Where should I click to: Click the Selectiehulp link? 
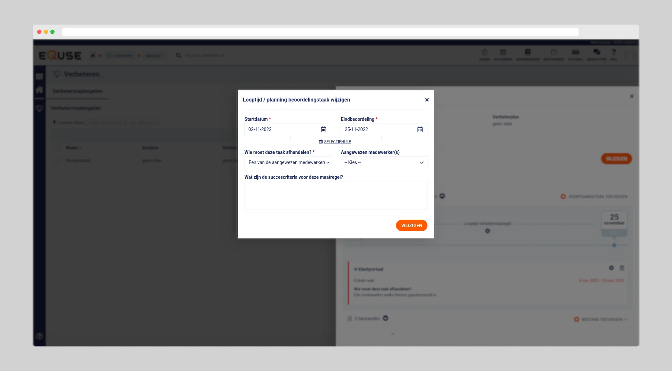[x=337, y=142]
